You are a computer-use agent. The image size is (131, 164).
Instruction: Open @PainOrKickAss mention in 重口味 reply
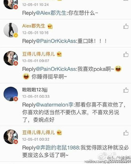56,41
